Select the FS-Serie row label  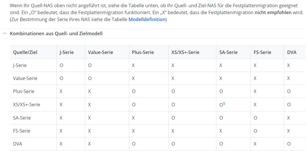coord(22,131)
